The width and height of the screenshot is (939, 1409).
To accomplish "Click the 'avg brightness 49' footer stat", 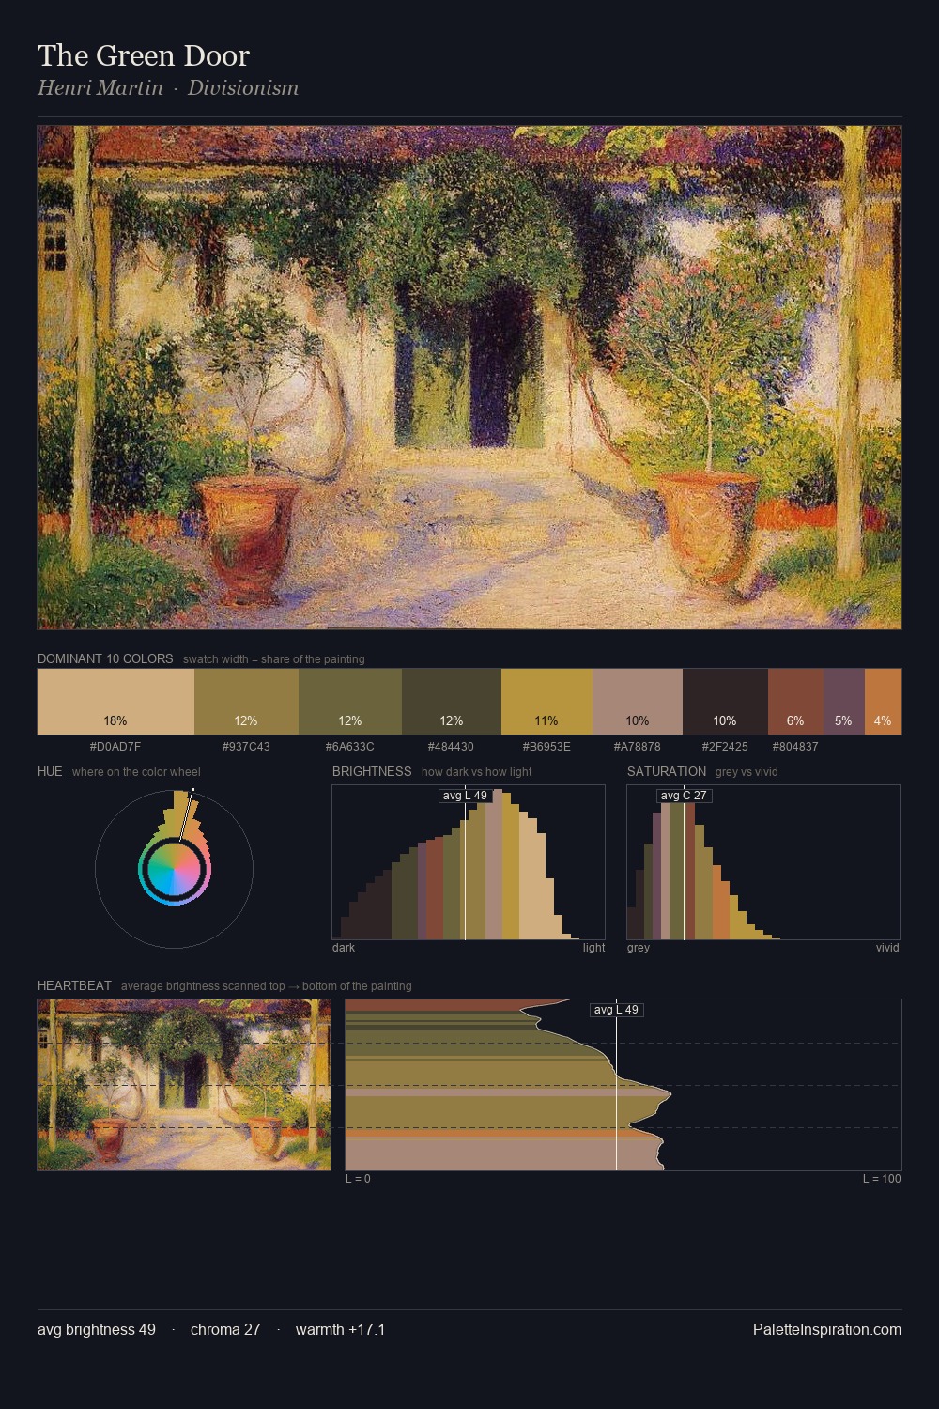I will 97,1329.
